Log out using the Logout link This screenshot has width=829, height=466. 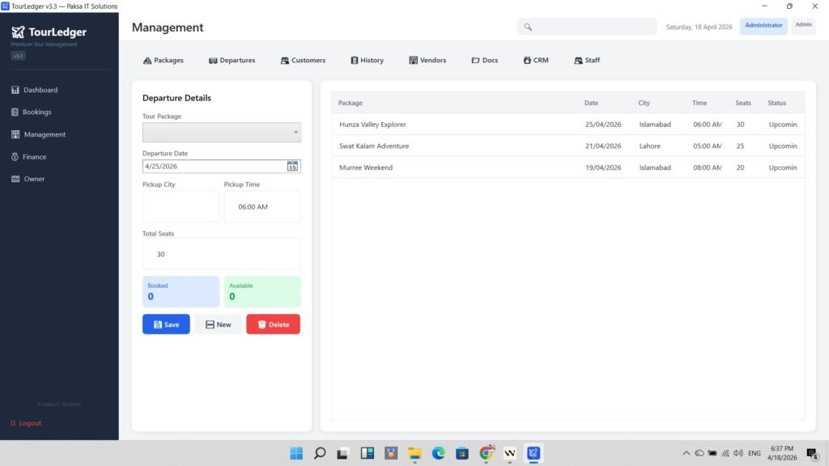click(x=30, y=423)
